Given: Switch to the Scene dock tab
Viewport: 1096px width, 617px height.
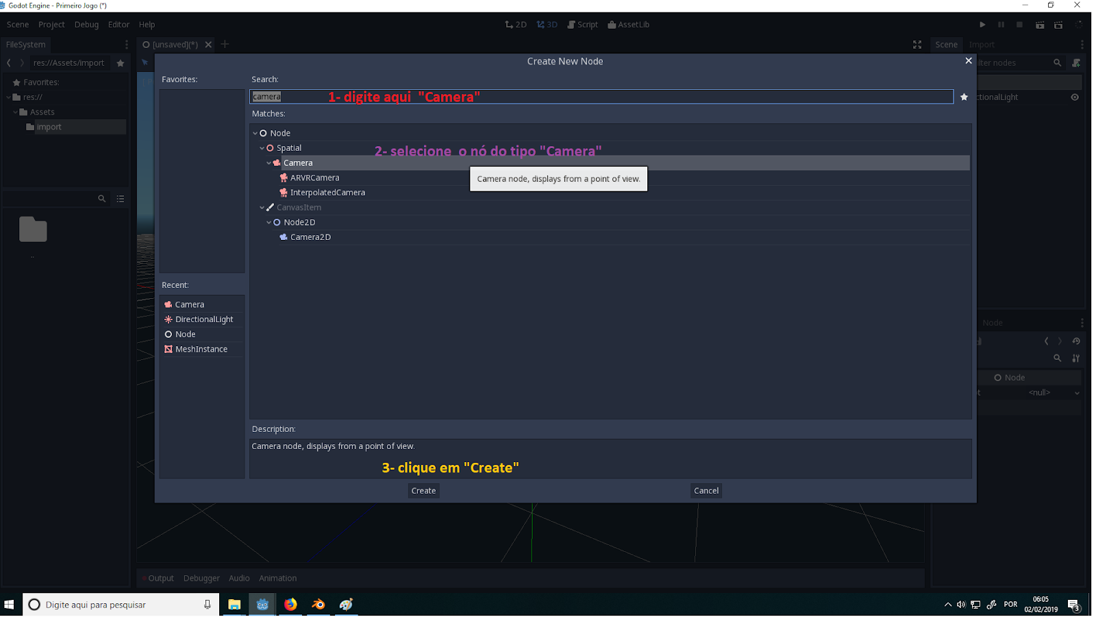Looking at the screenshot, I should (x=947, y=45).
